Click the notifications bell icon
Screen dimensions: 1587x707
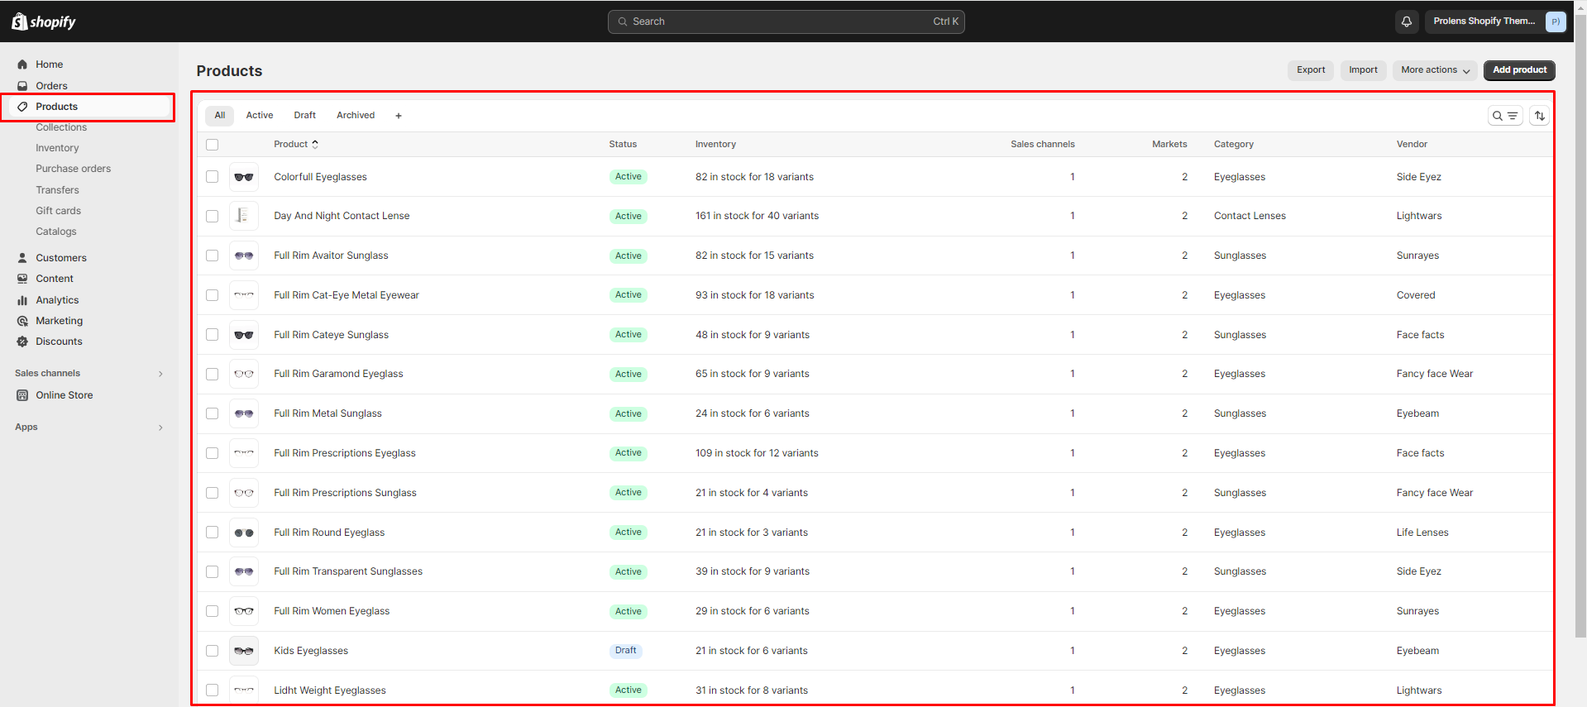[x=1407, y=21]
